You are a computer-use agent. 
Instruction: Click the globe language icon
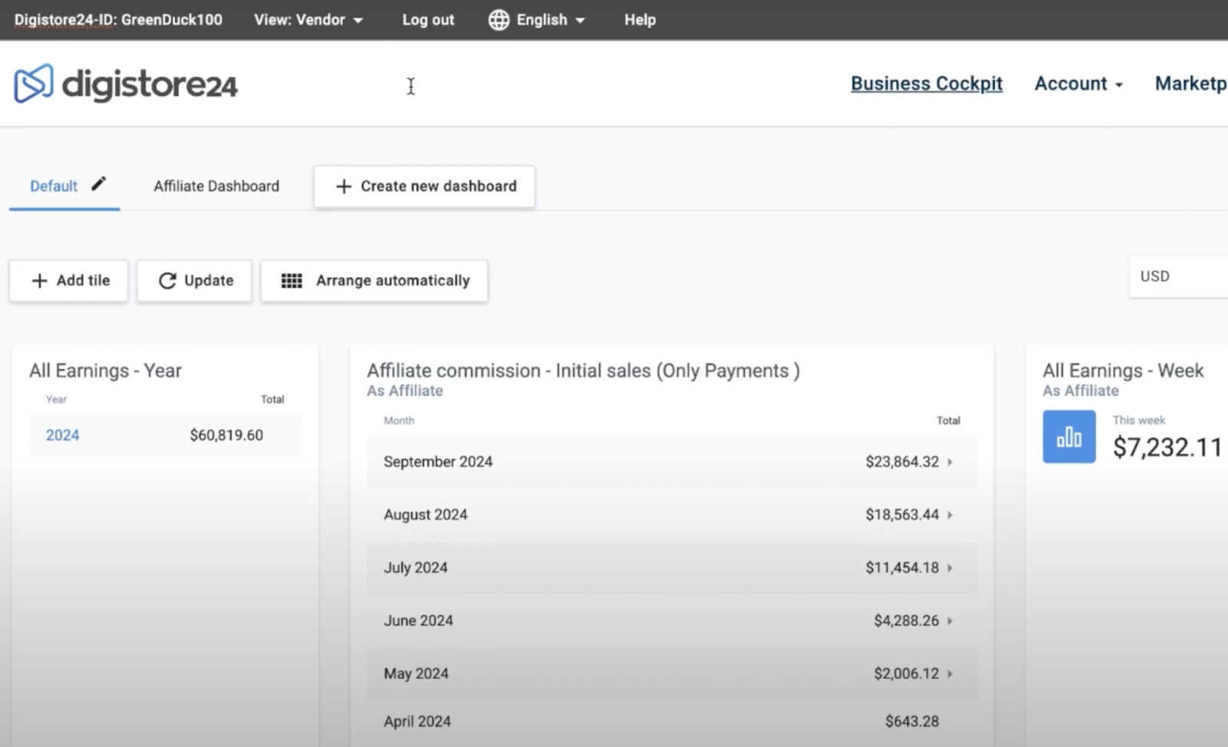tap(499, 20)
